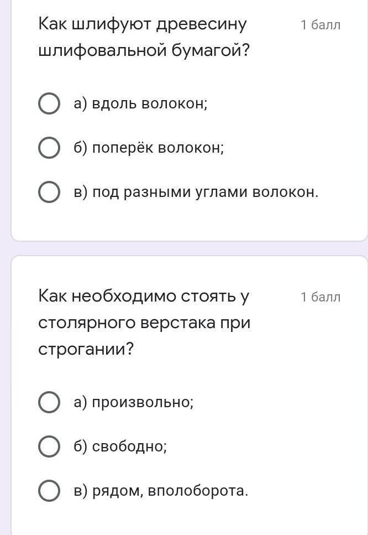
Task: Click the text label 'рядом, вполоборота.'
Action: point(170,491)
